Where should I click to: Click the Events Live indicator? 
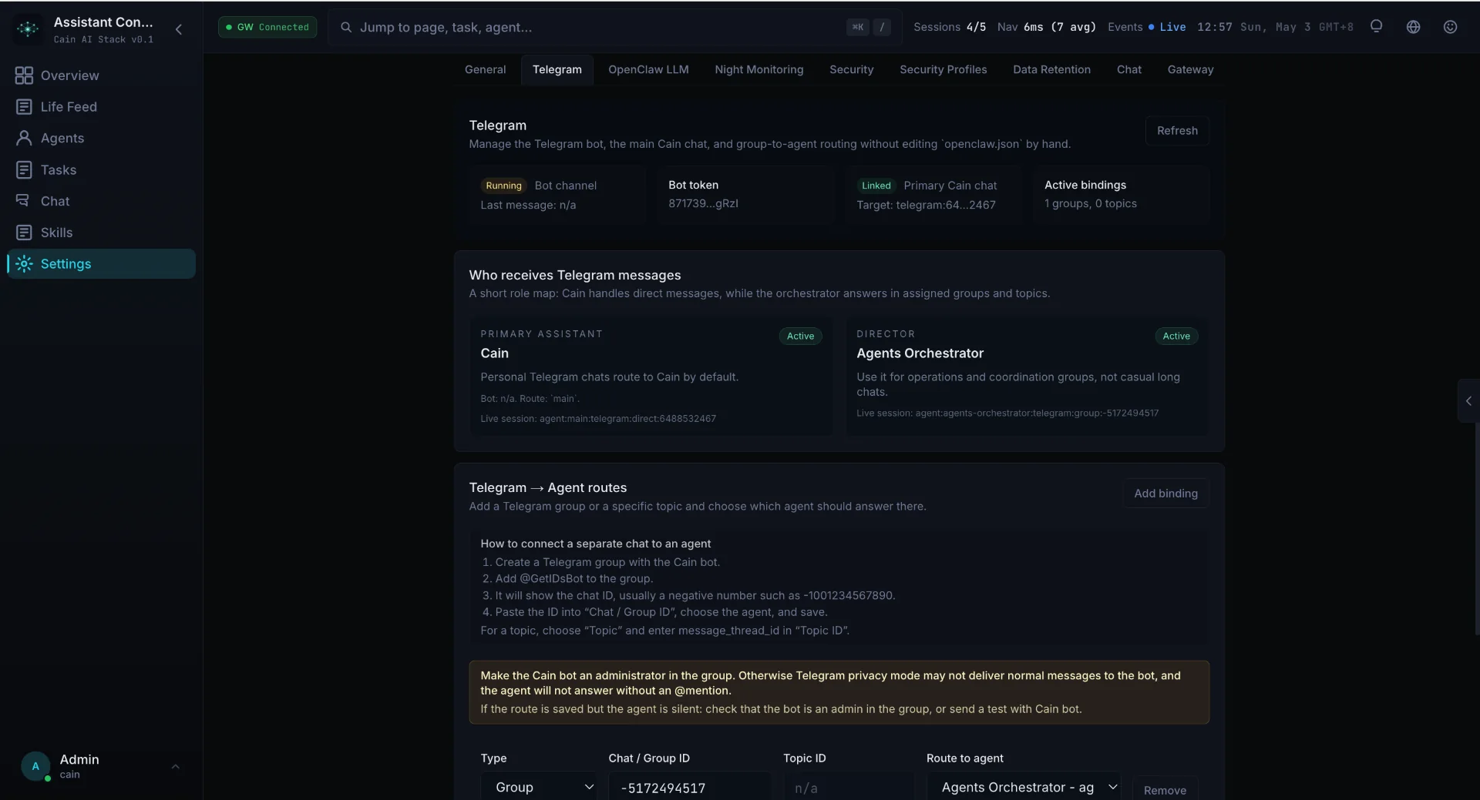point(1146,27)
